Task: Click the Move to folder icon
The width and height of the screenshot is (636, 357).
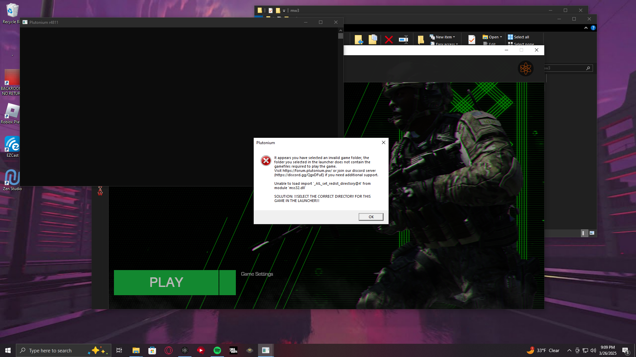Action: (x=359, y=40)
